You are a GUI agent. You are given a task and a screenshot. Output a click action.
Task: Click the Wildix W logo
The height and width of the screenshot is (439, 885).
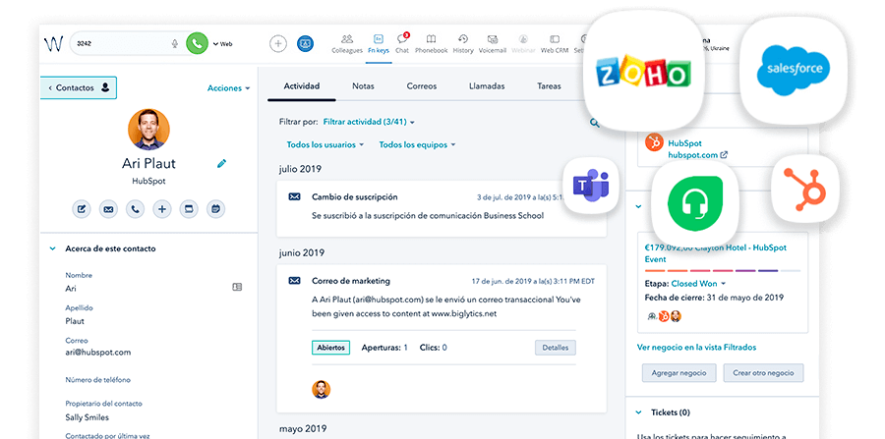[53, 44]
